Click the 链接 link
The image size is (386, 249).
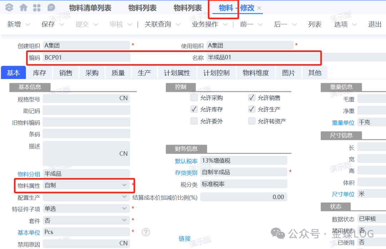[185, 239]
